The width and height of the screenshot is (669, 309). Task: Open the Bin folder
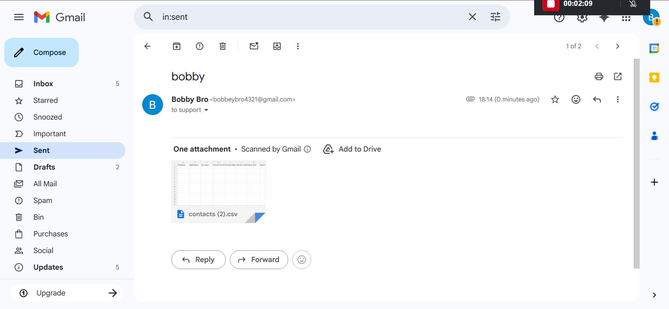(x=63, y=217)
